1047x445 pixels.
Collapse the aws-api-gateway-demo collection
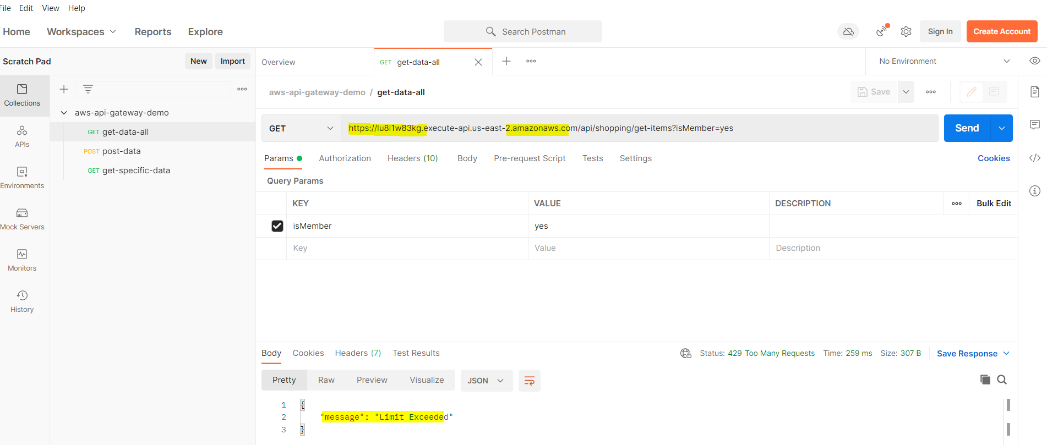pos(64,113)
